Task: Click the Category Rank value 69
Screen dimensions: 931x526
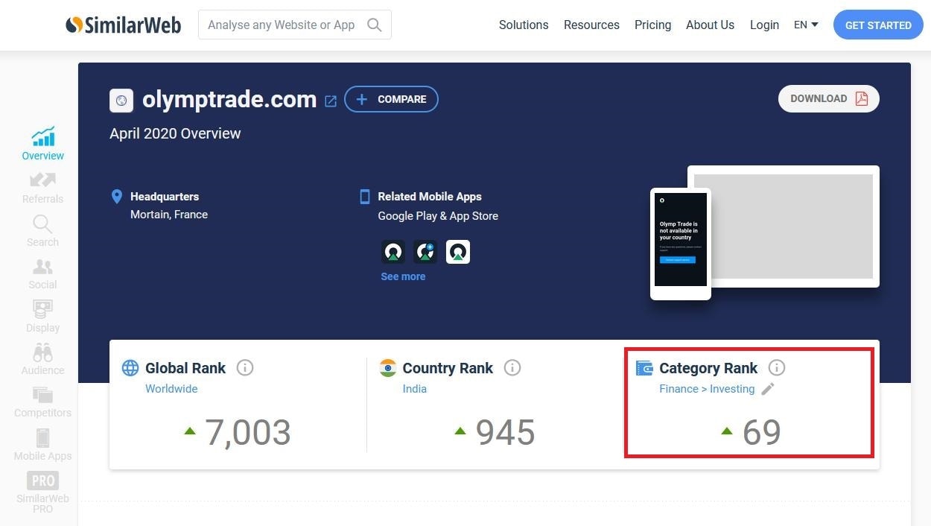Action: coord(761,433)
